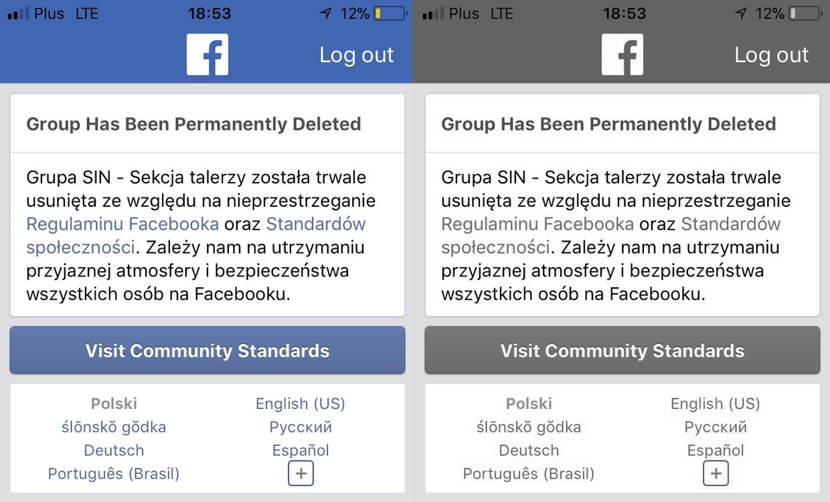
Task: Tap the location arrow in the blue status bar
Action: click(325, 13)
